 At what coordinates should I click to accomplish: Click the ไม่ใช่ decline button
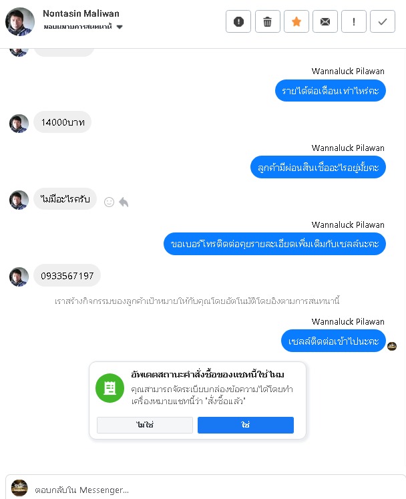coord(145,425)
